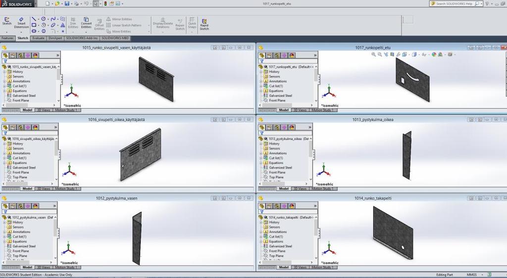Click Move Entities in the ribbon
The width and height of the screenshot is (507, 278).
(x=118, y=32)
